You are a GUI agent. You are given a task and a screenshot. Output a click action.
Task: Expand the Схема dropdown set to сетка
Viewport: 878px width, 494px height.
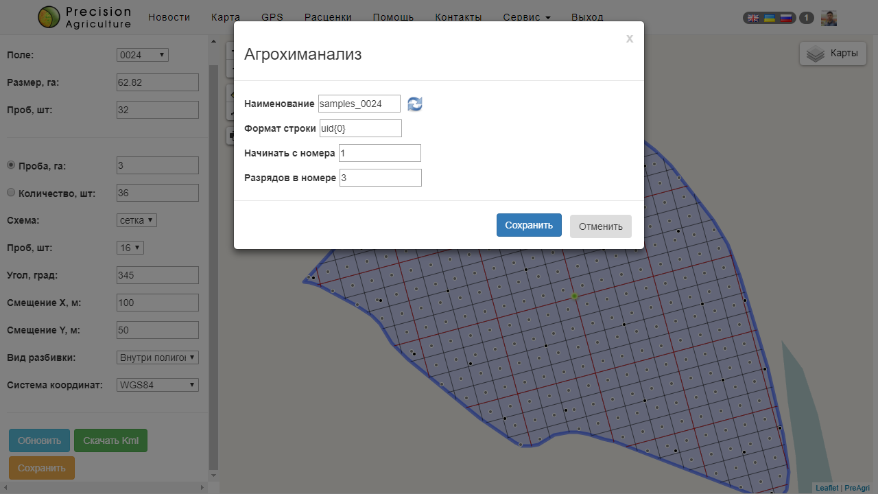(137, 220)
